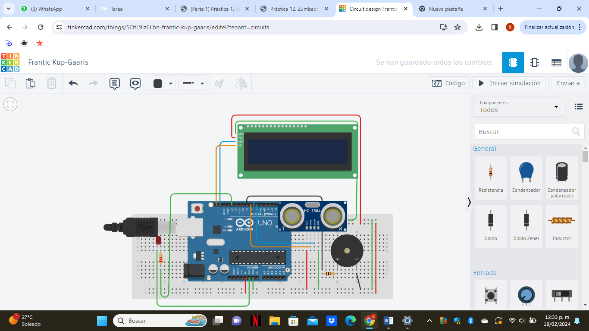Expand the Componentes Todos dropdown

click(519, 106)
